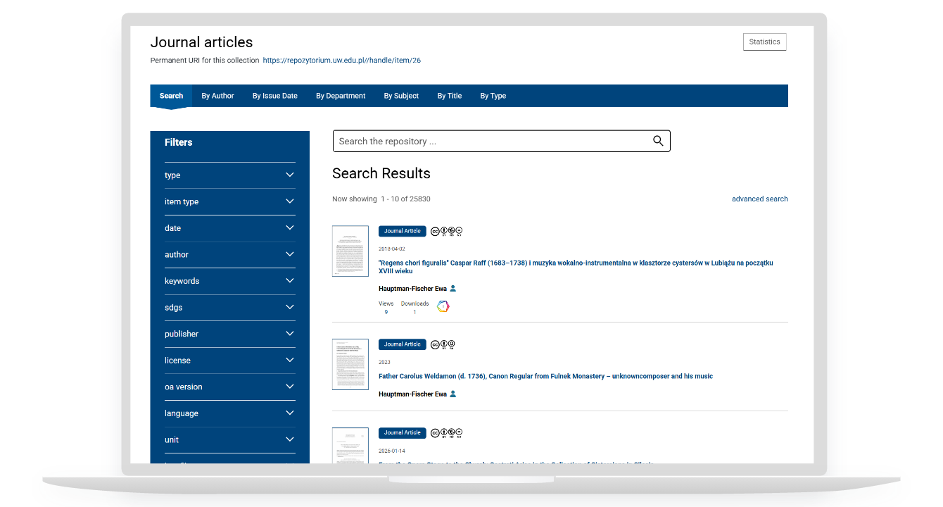Click the colorful hexagon metrics badge

(443, 306)
